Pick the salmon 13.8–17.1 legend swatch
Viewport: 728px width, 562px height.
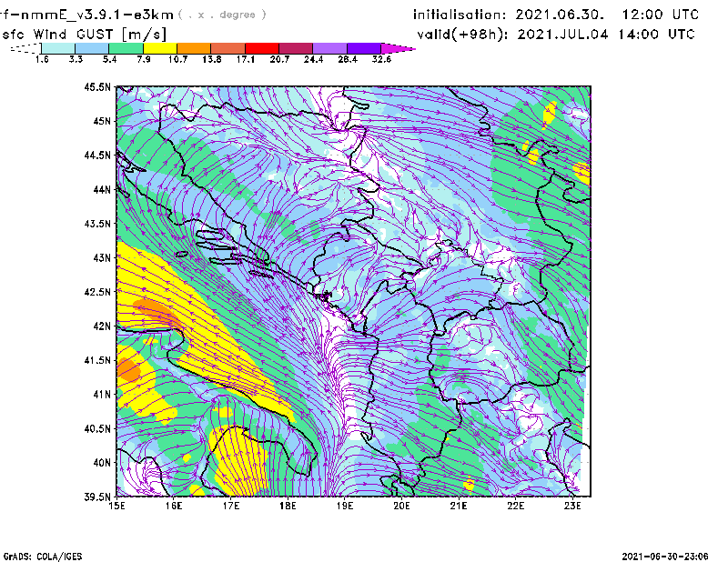(x=228, y=48)
